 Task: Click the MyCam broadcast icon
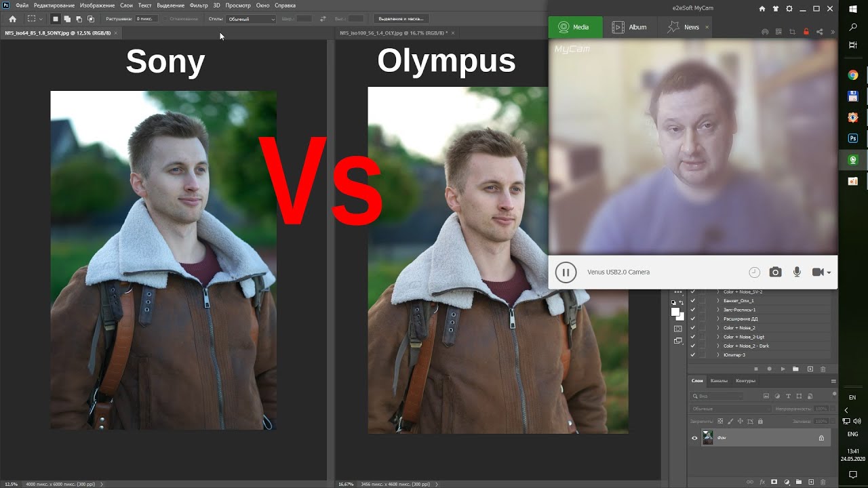(766, 32)
